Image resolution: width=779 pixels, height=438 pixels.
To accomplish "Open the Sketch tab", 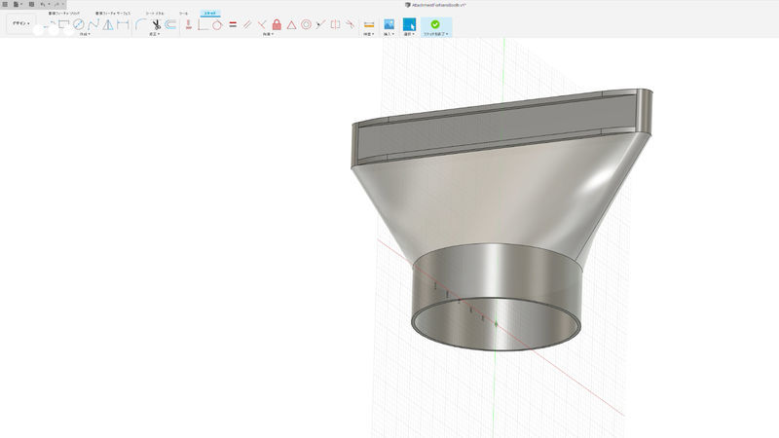I will click(x=209, y=13).
